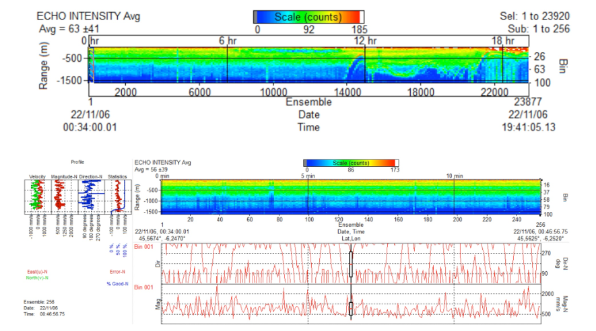Select the 10 min marker on lower plot

click(x=455, y=176)
